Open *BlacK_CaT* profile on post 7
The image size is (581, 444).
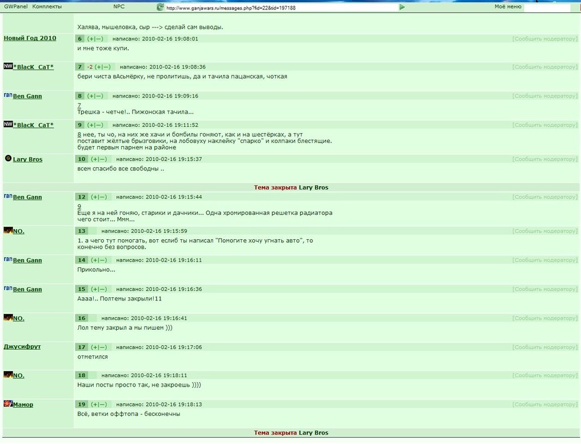coord(33,67)
